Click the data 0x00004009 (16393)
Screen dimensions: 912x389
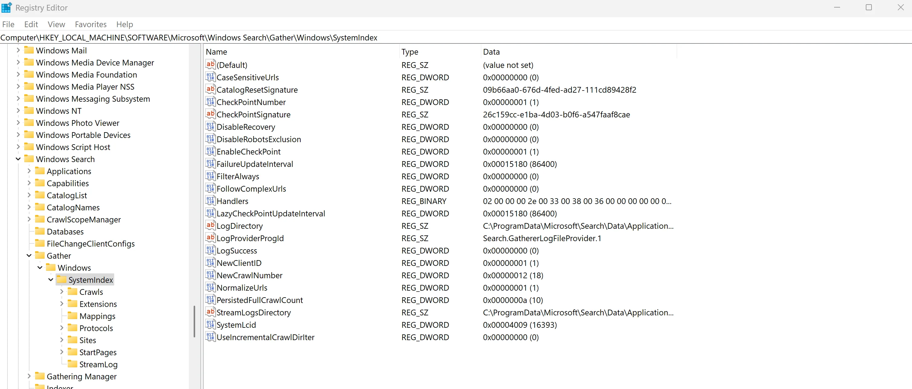pyautogui.click(x=520, y=325)
